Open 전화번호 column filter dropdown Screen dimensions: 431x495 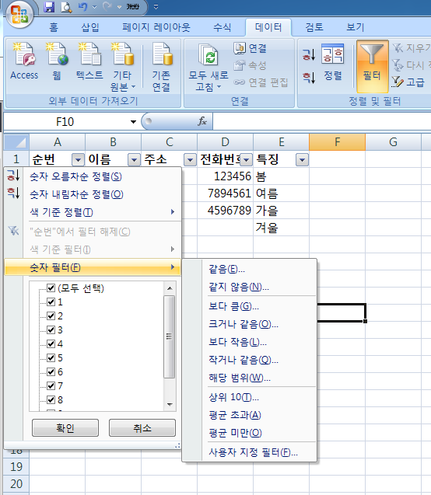246,160
